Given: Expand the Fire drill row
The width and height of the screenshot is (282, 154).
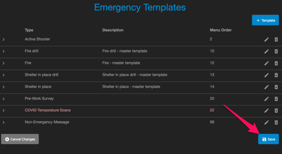Looking at the screenshot, I should 4,52.
